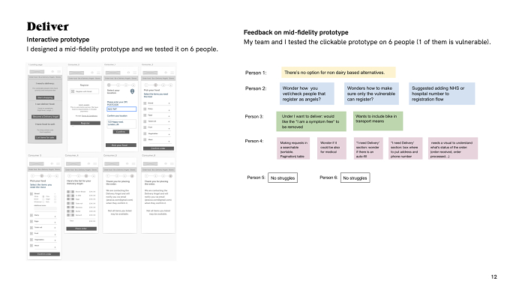Click the Place order button in Consumer_4 wireframe
This screenshot has height=287, width=510.
(x=81, y=229)
